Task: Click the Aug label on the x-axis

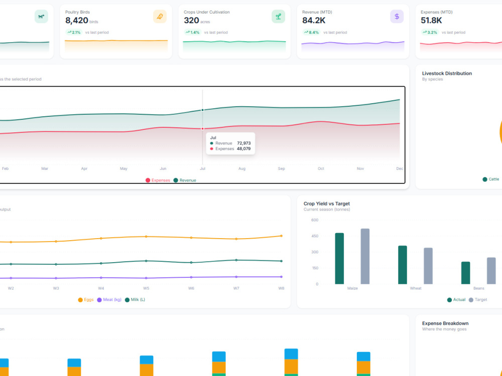Action: (242, 168)
